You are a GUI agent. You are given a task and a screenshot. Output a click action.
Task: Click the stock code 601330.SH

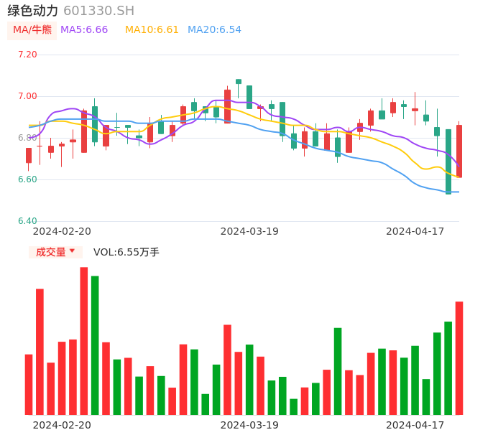(x=98, y=11)
